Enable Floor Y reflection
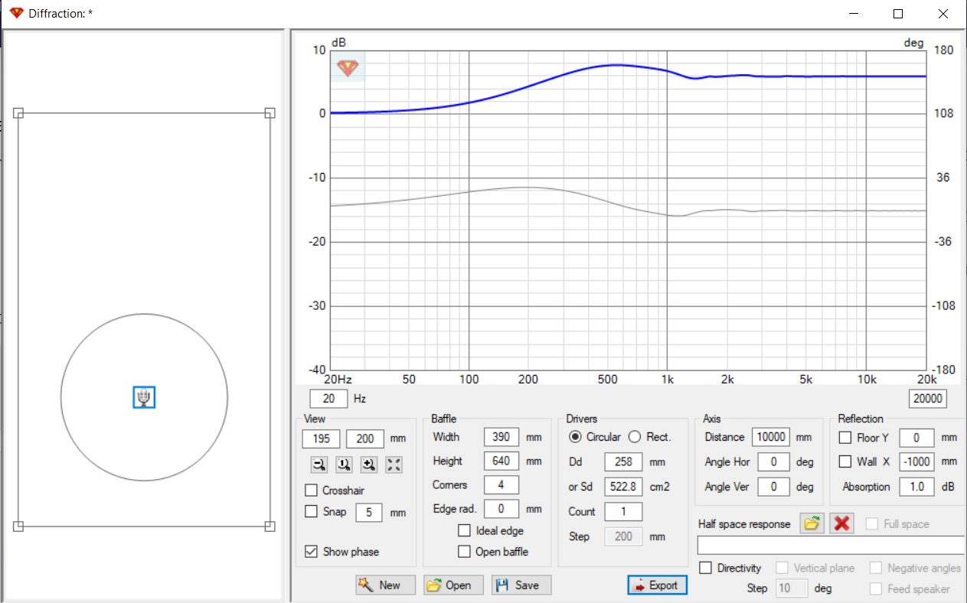Screen dimensions: 967x603 pyautogui.click(x=845, y=438)
